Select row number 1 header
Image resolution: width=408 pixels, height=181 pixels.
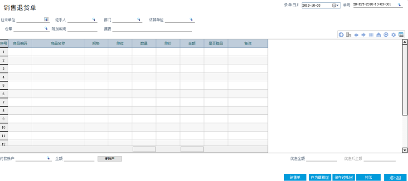[4, 52]
